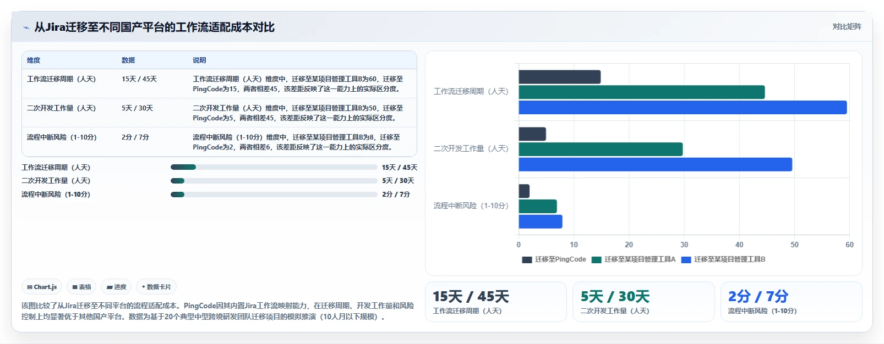Click the 工作流迁移周期 progress bar
Screen dimensions: 884x344
pyautogui.click(x=274, y=167)
